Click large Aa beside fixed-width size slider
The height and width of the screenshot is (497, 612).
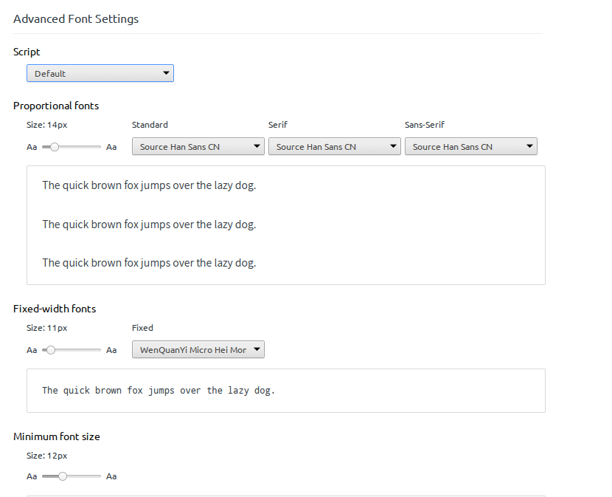click(x=111, y=350)
